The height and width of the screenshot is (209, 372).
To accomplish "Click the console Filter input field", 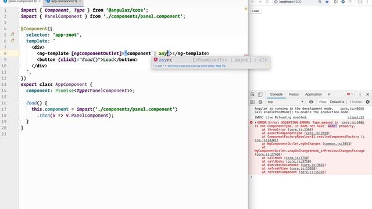I will click(323, 102).
